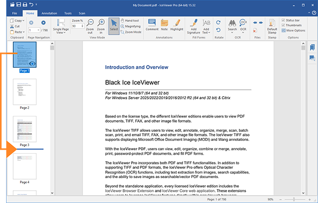Click the document view scroll-down arrow
This screenshot has height=203, width=318.
(303, 193)
